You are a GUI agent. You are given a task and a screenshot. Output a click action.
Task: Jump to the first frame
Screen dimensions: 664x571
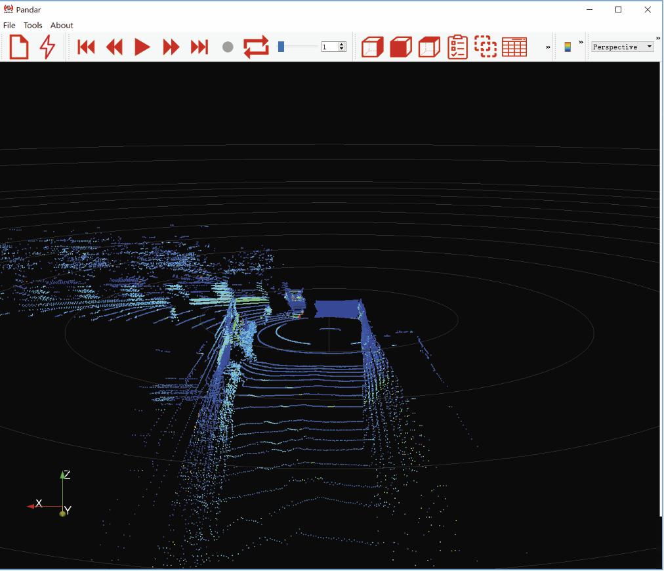[86, 47]
